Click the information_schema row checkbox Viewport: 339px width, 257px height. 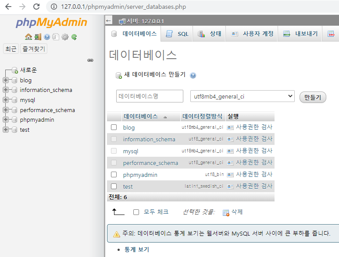coord(114,139)
